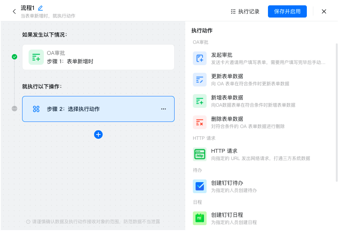Viewport: 340px width, 232px height.
Task: Click the 删除表单数据 red icon
Action: click(x=200, y=122)
